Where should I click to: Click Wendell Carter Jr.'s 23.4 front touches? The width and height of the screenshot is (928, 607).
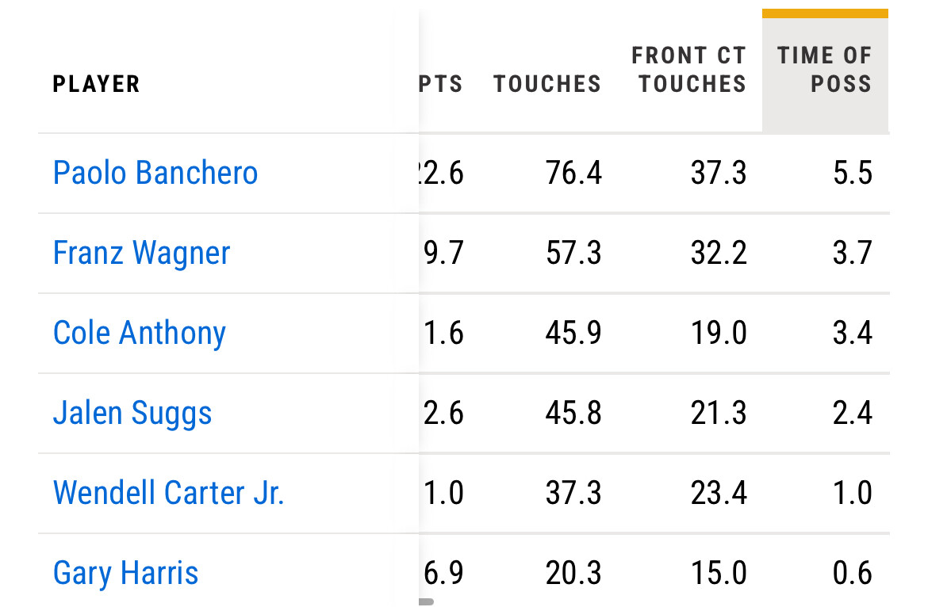click(719, 492)
